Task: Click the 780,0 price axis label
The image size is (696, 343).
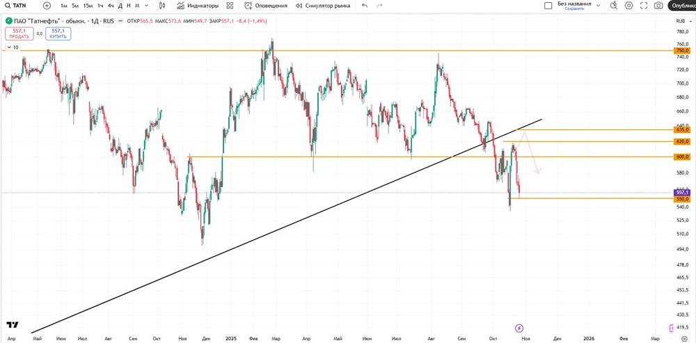Action: click(682, 32)
